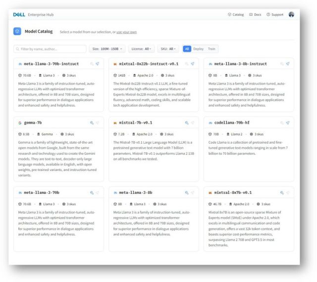Open the user profile avatar
The height and width of the screenshot is (282, 317).
pyautogui.click(x=291, y=14)
